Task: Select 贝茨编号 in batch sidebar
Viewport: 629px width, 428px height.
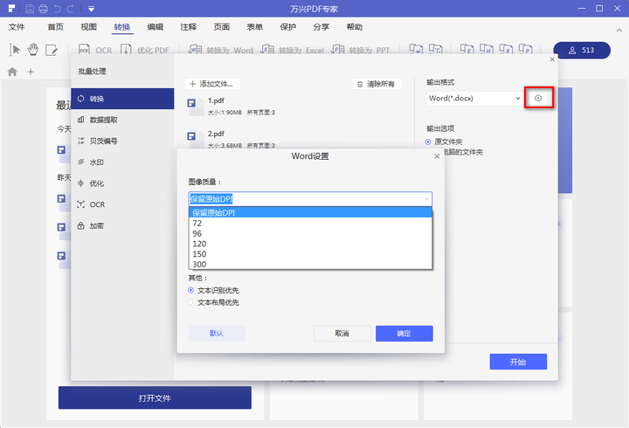Action: pos(122,141)
